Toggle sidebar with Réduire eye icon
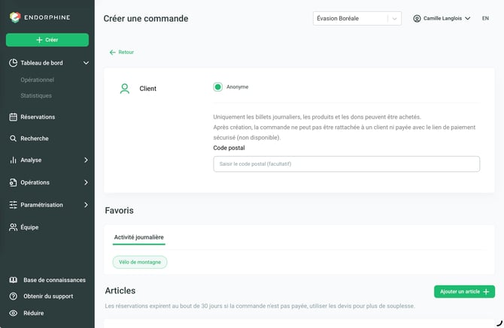504x328 pixels. [14, 313]
